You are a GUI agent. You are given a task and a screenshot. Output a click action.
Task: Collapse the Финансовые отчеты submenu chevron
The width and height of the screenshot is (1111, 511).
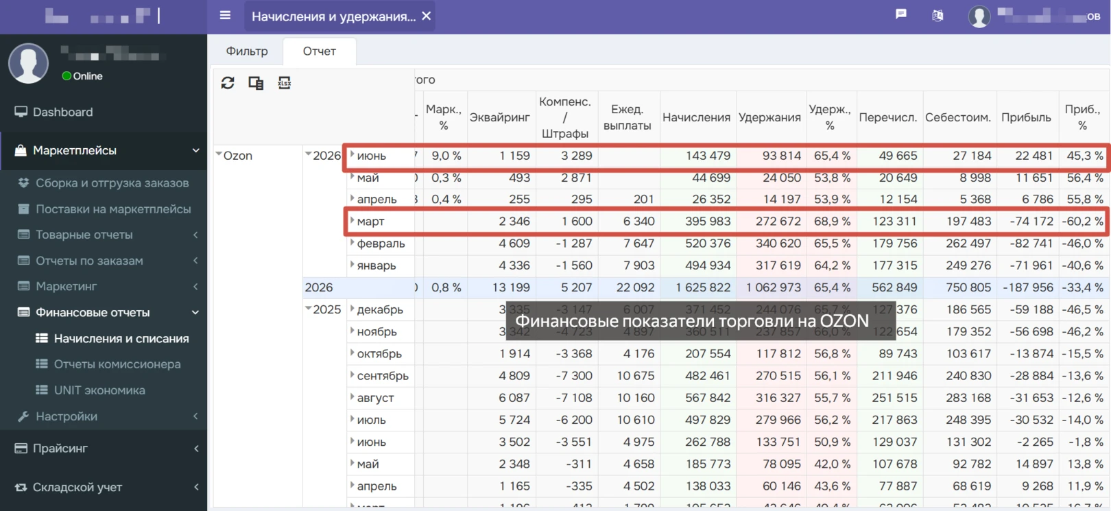[x=195, y=312]
